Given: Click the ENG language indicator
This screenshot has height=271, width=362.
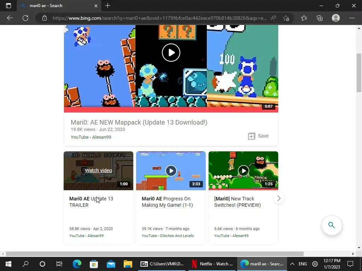Looking at the screenshot, I should click(303, 264).
